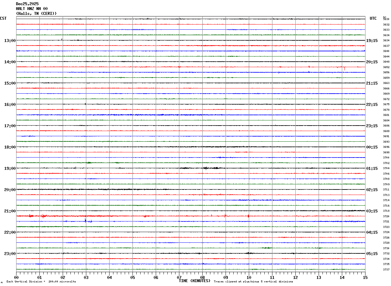
Task: Select the 19:00 CST time label
Action: 10,169
